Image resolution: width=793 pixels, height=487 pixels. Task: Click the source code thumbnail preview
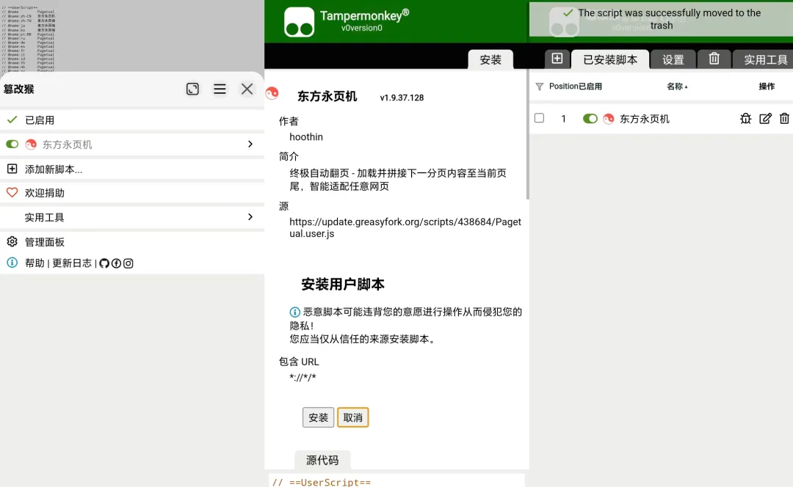pyautogui.click(x=29, y=39)
